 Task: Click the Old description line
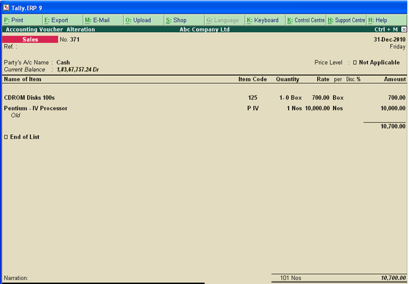16,115
